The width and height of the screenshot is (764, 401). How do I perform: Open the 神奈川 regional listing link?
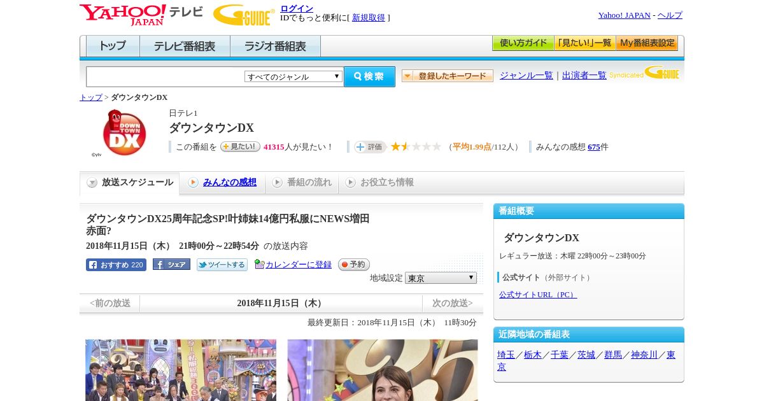pos(644,355)
